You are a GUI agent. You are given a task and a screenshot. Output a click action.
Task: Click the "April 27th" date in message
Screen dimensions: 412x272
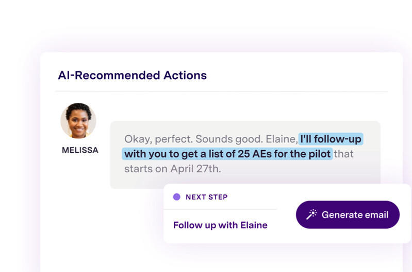pyautogui.click(x=195, y=168)
